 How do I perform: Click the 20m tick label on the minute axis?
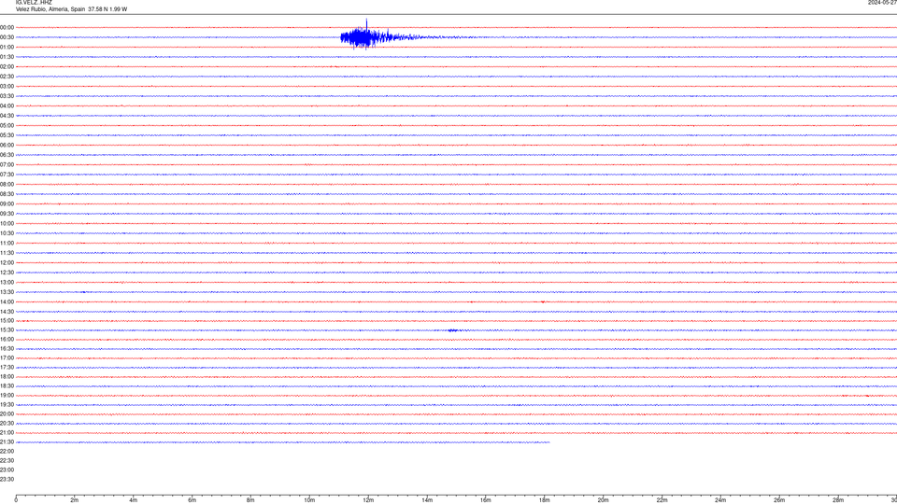tap(603, 500)
